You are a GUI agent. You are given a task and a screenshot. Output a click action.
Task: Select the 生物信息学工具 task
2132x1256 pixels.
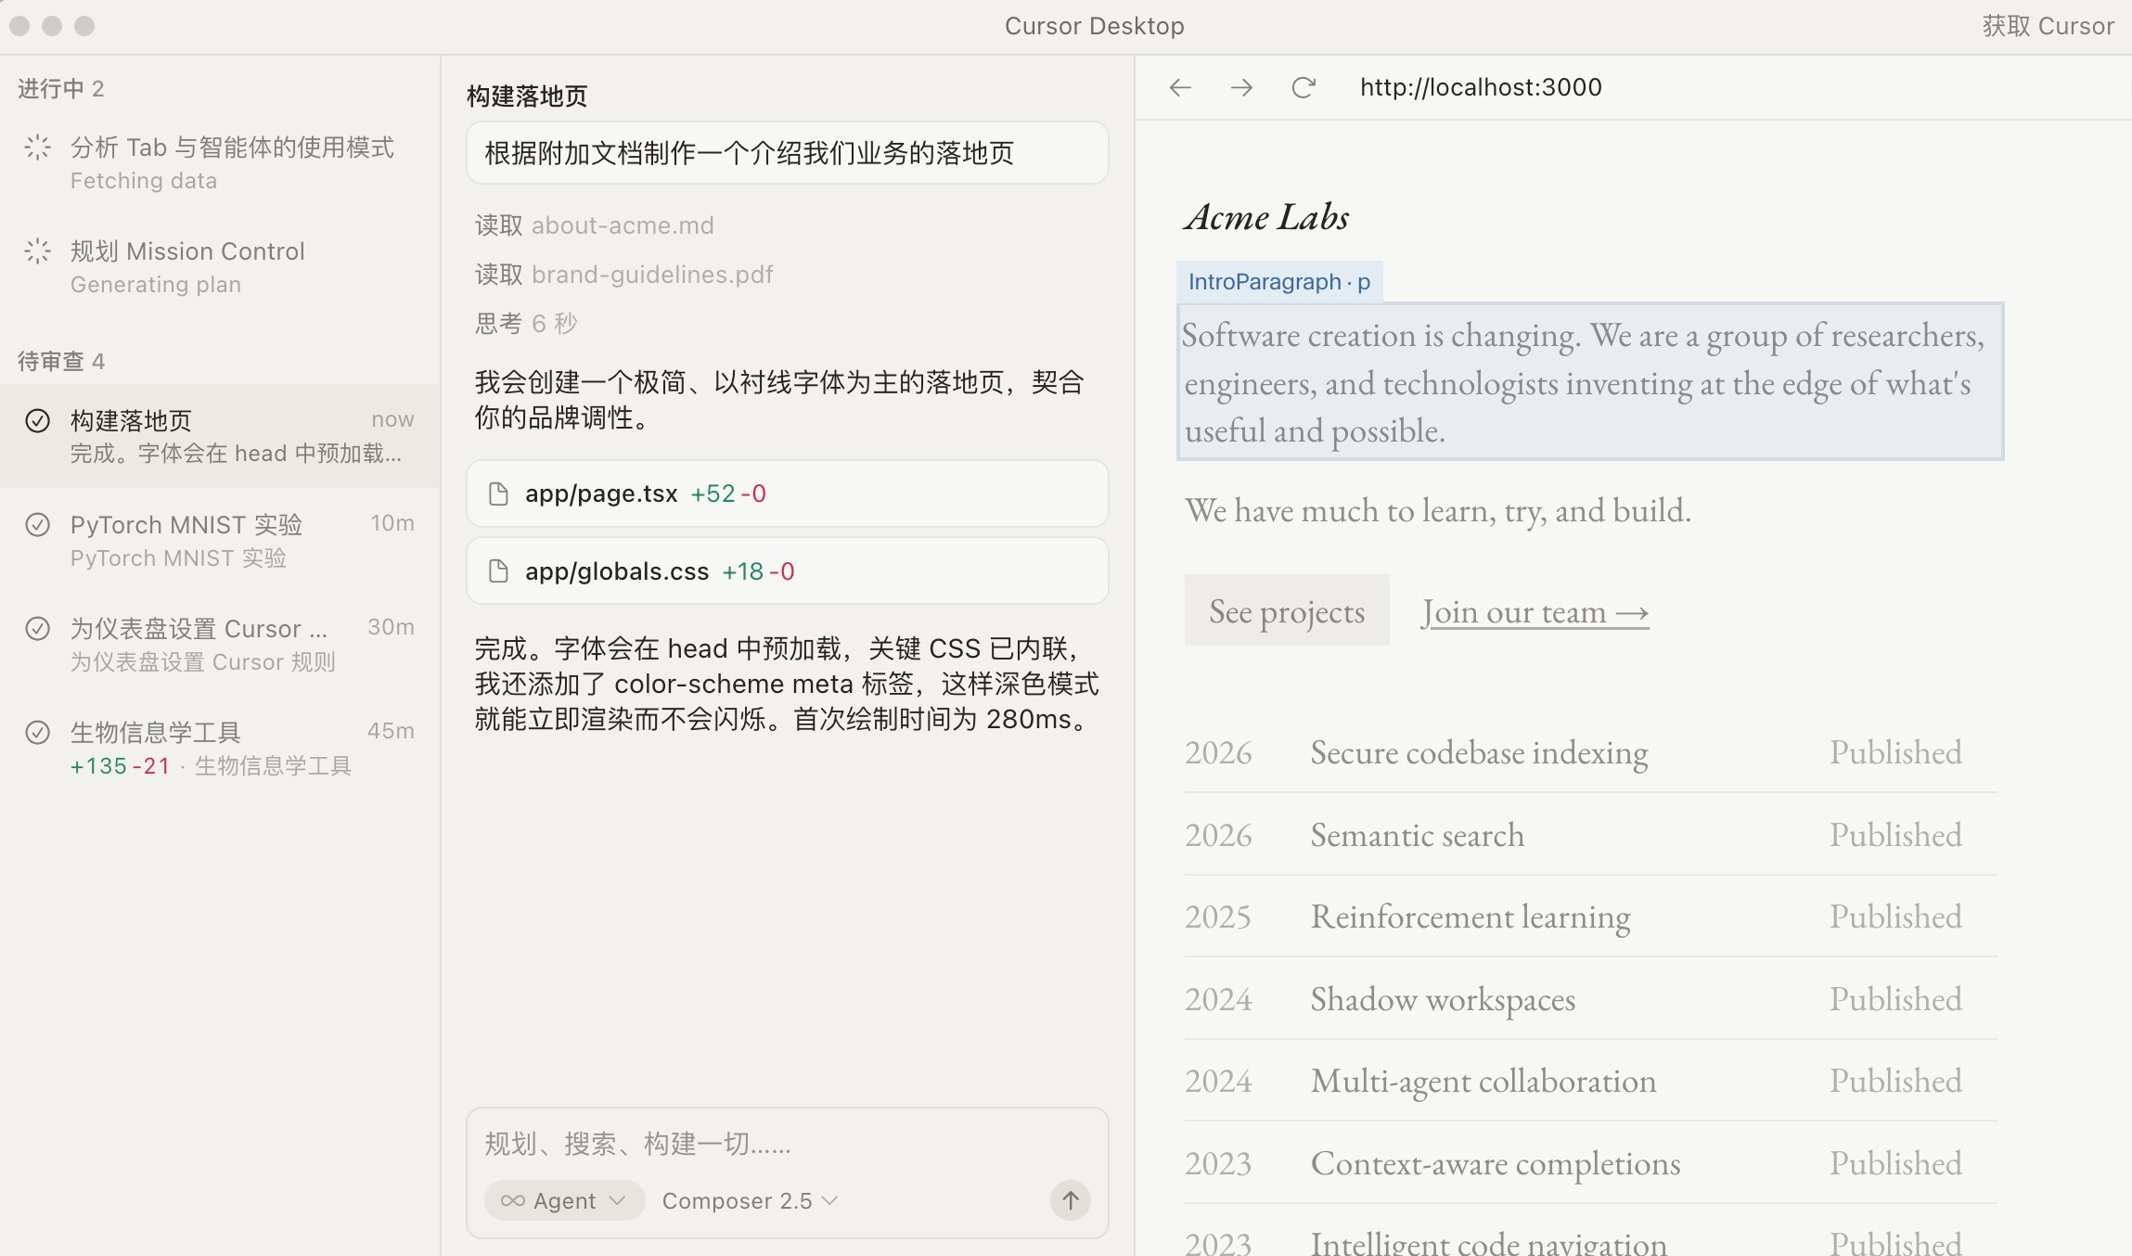(x=220, y=748)
